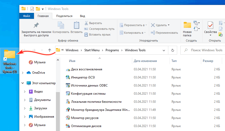Select the ODBC data sources icon
The height and width of the screenshot is (131, 225).
(x=68, y=86)
